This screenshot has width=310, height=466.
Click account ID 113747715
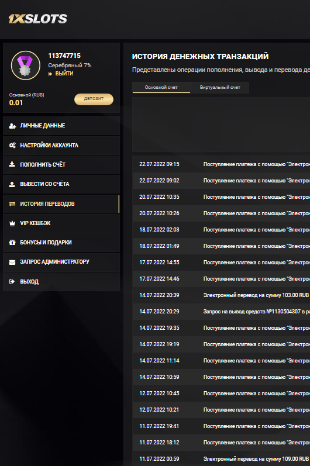point(64,56)
